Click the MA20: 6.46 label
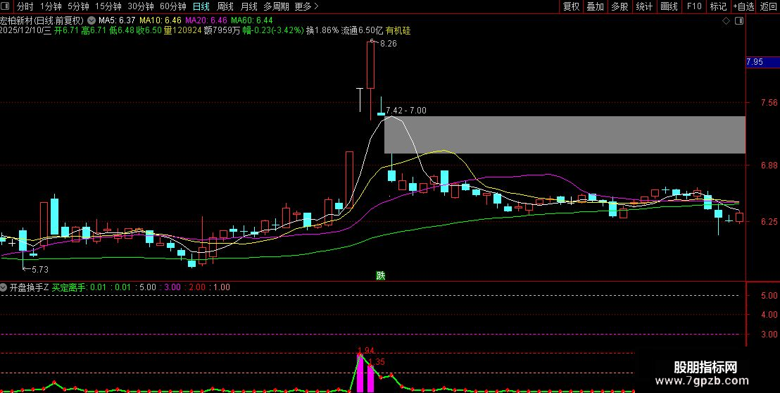 click(x=206, y=21)
